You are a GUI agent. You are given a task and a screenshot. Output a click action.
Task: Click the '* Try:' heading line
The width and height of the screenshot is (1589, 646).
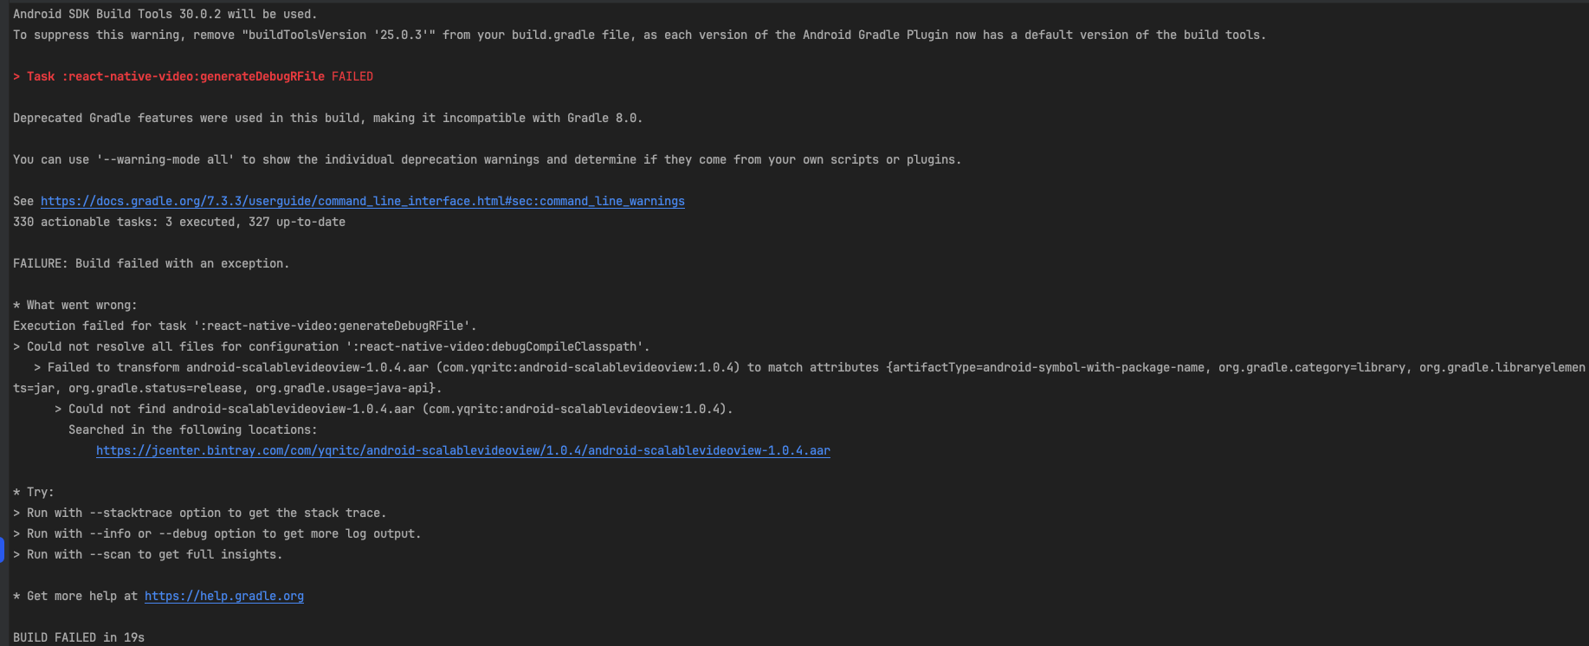click(34, 492)
